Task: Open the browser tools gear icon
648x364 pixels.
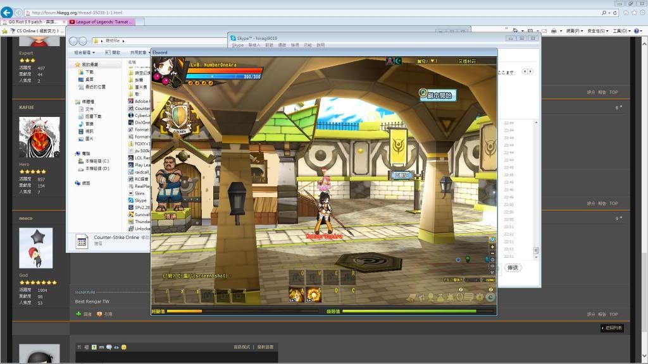Action: click(x=643, y=13)
